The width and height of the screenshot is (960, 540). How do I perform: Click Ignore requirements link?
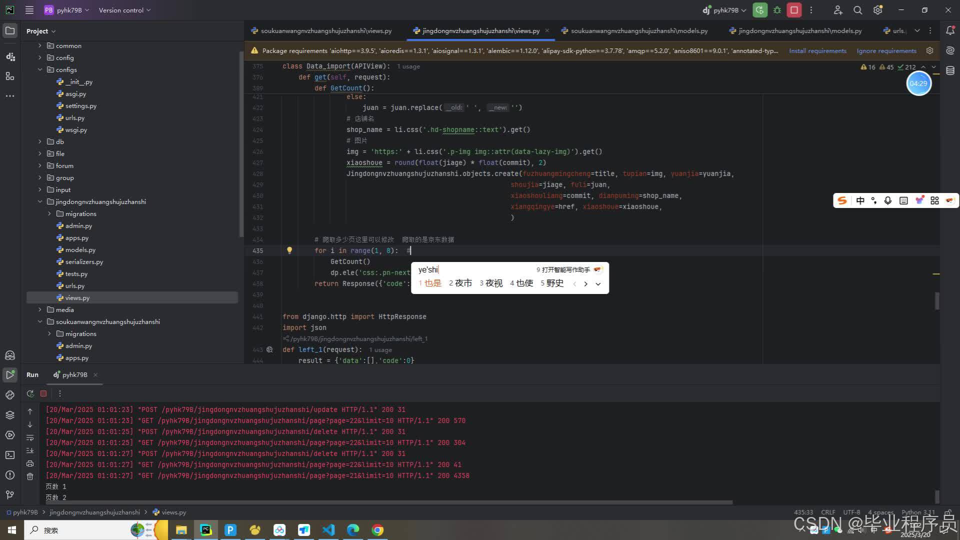pos(886,50)
